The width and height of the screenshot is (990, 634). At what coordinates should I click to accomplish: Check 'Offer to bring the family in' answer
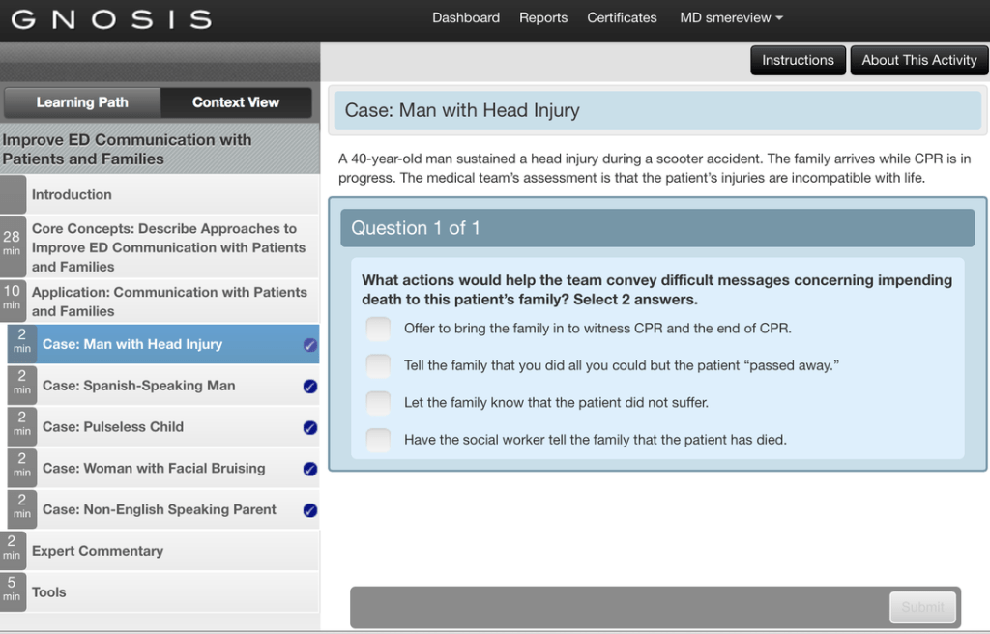click(378, 329)
